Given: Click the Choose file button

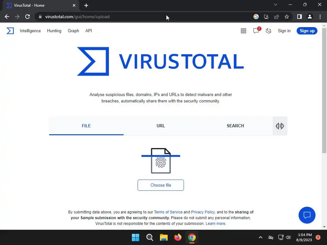Looking at the screenshot, I should [x=161, y=185].
